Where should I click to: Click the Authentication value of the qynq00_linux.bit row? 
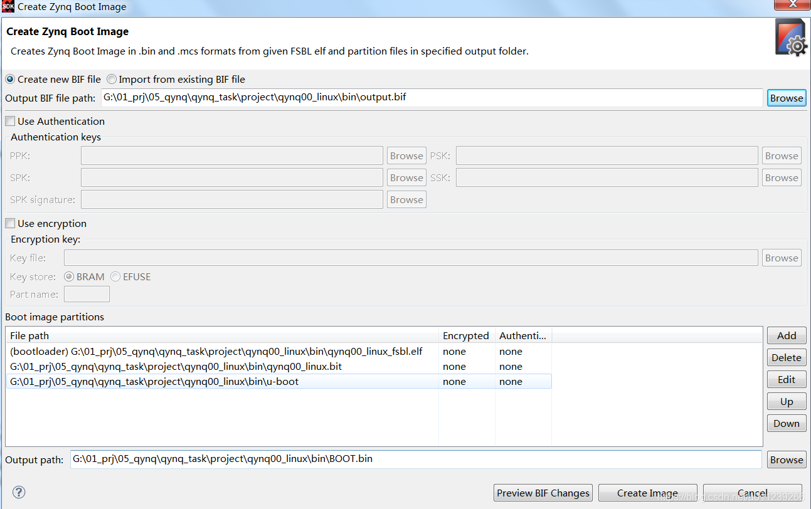coord(511,366)
